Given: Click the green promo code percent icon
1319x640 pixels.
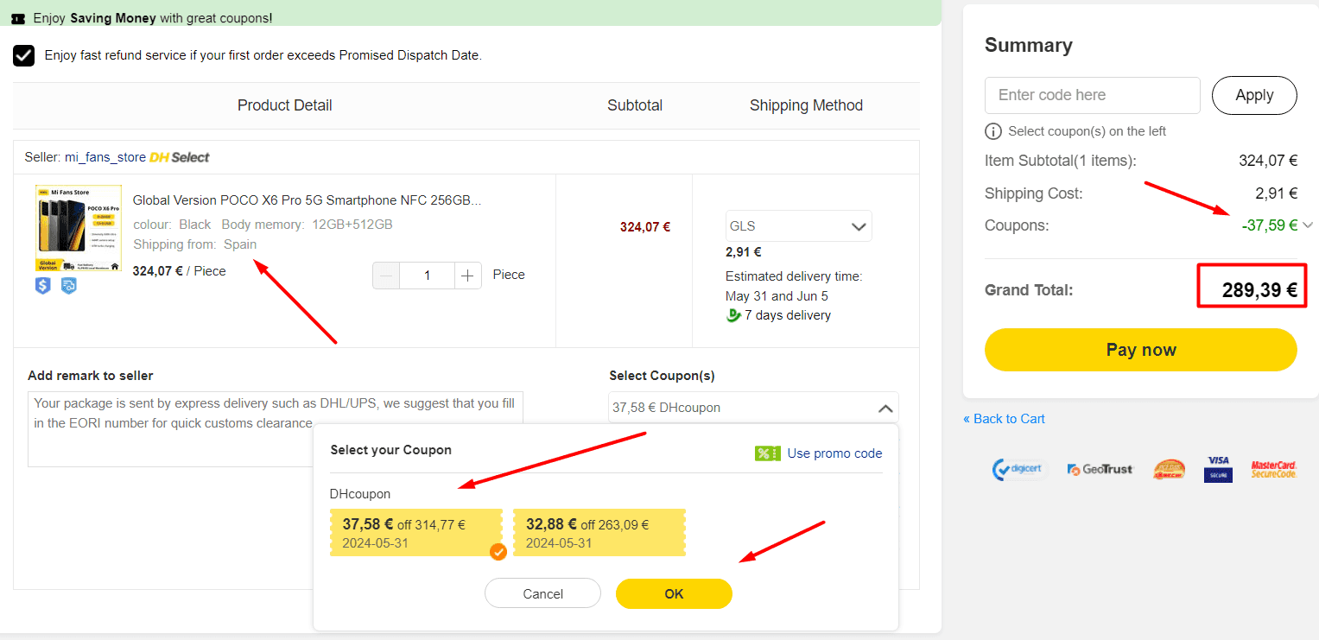Looking at the screenshot, I should (x=767, y=453).
